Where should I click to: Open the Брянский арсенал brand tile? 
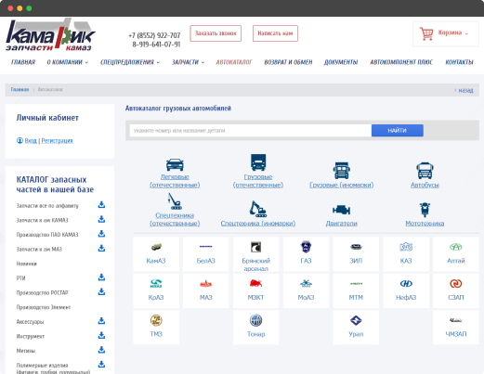click(x=255, y=254)
